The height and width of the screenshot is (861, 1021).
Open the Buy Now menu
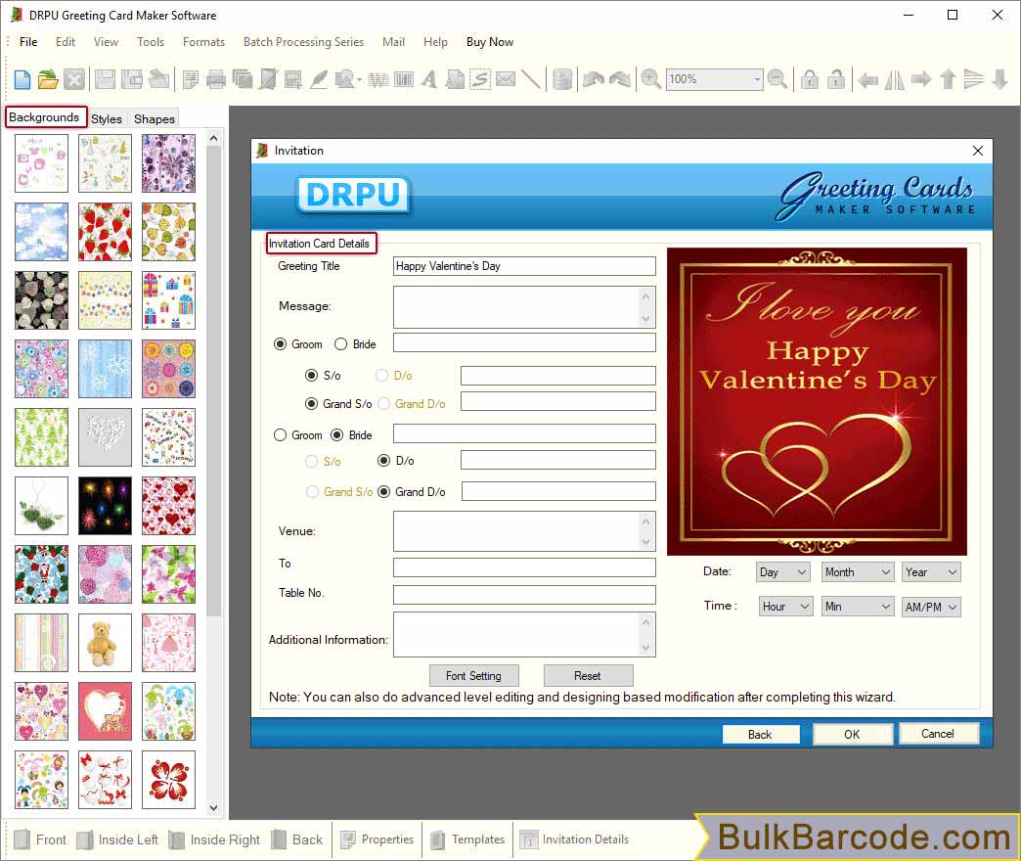(490, 42)
